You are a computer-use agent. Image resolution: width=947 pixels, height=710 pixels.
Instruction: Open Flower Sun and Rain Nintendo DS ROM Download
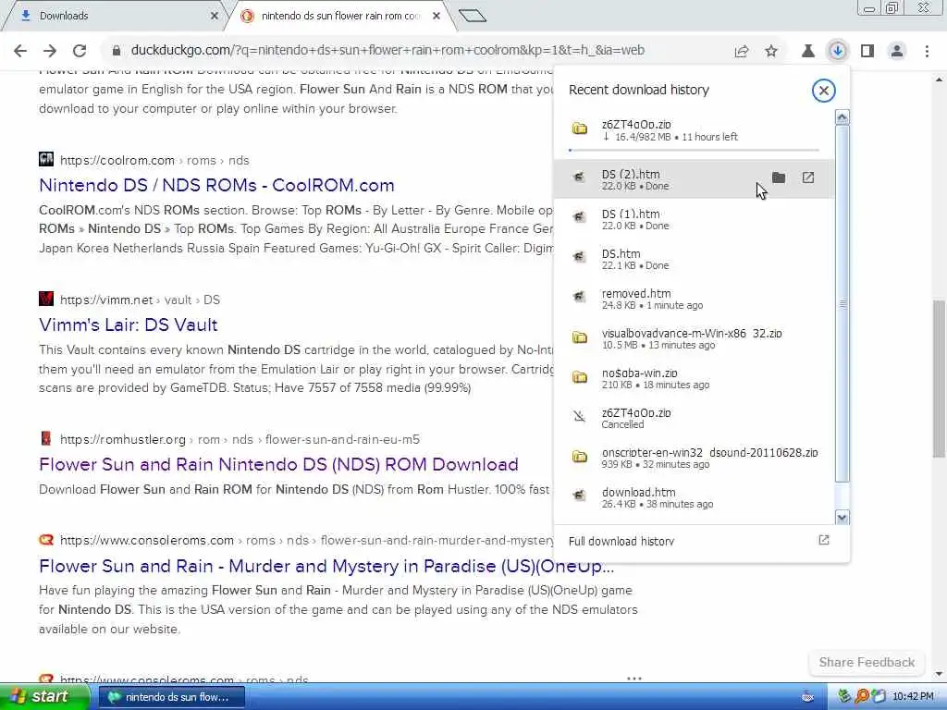pyautogui.click(x=278, y=464)
